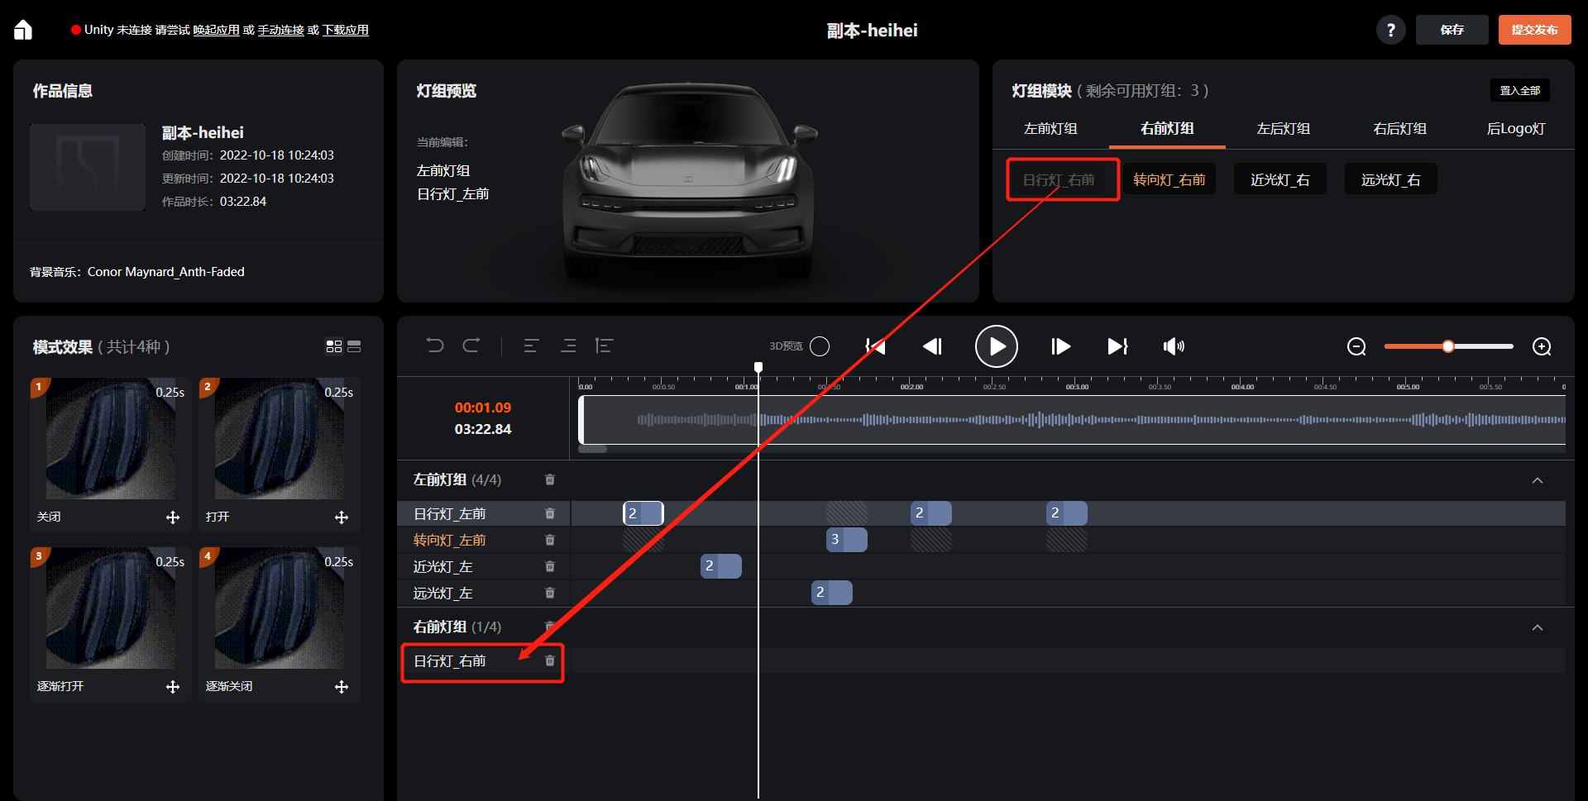Delete the 日行灯_右前 track
The width and height of the screenshot is (1588, 801).
tap(550, 660)
